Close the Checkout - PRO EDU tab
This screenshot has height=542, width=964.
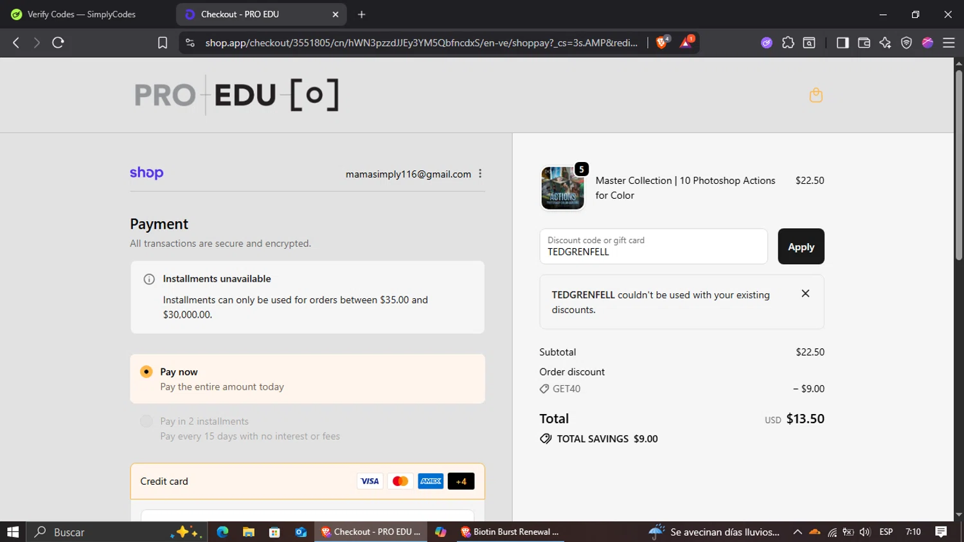pos(335,14)
